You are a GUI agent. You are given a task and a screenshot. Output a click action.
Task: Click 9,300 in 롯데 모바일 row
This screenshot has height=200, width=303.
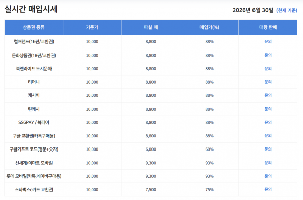[x=150, y=176]
